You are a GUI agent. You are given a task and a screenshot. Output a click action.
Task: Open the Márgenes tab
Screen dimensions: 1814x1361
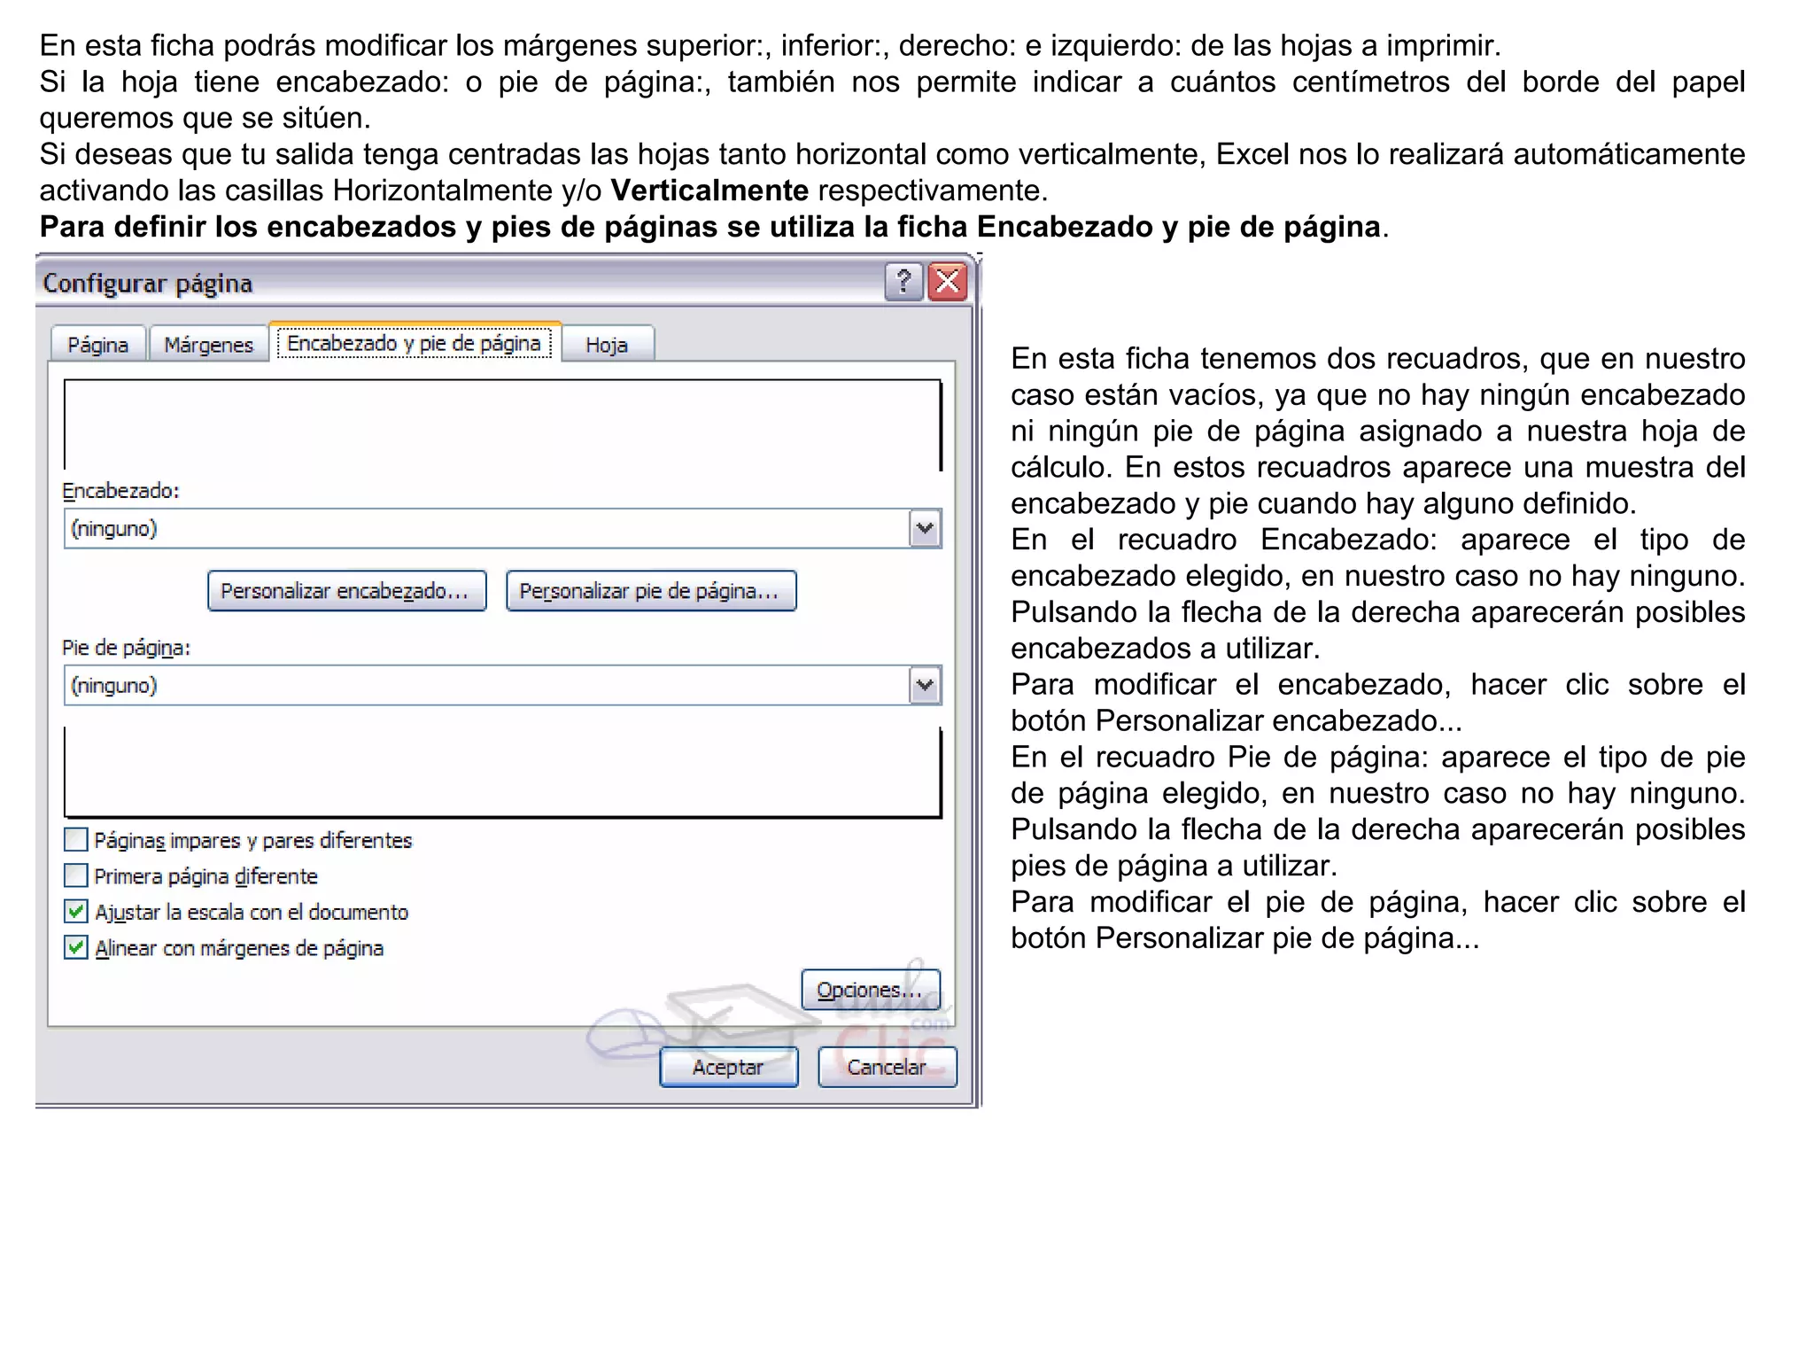point(208,345)
